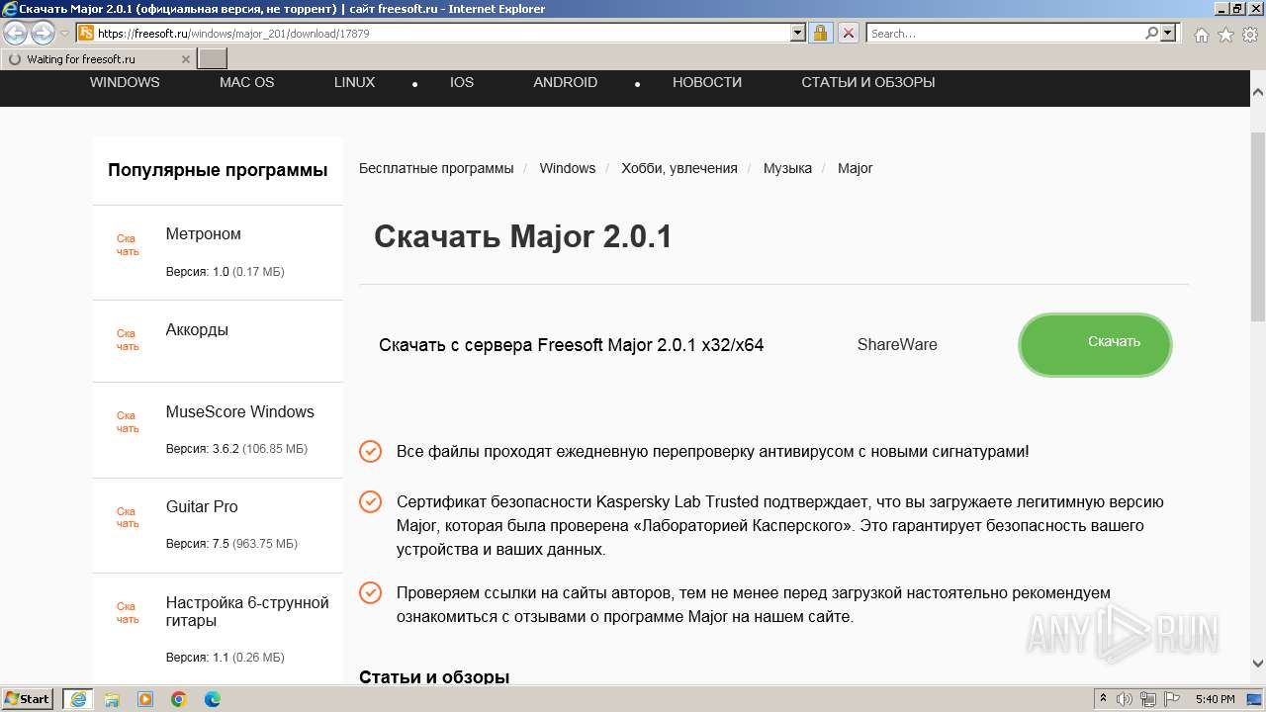
Task: Open the Guitar Pro program link
Action: (202, 507)
